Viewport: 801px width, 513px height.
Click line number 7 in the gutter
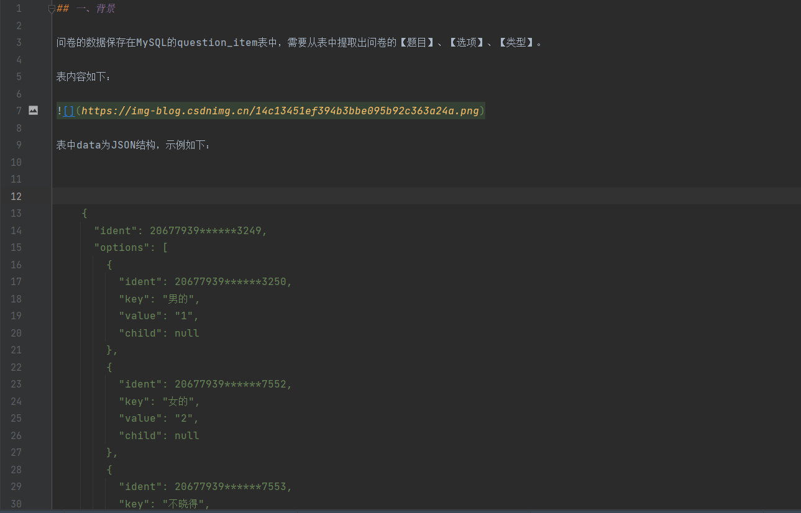coord(19,111)
